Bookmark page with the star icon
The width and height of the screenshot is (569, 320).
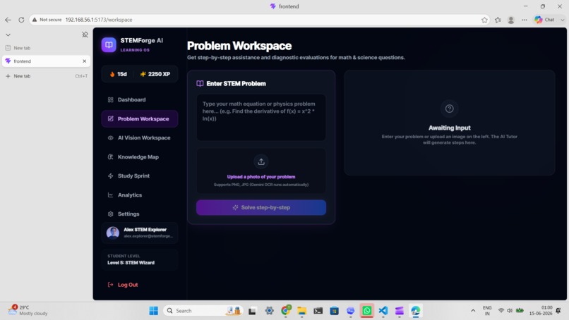(x=484, y=20)
